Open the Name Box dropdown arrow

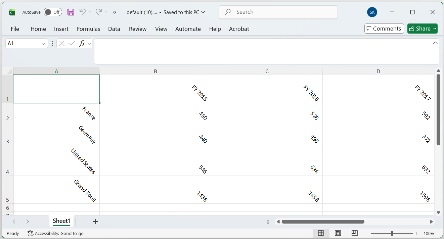coord(44,44)
